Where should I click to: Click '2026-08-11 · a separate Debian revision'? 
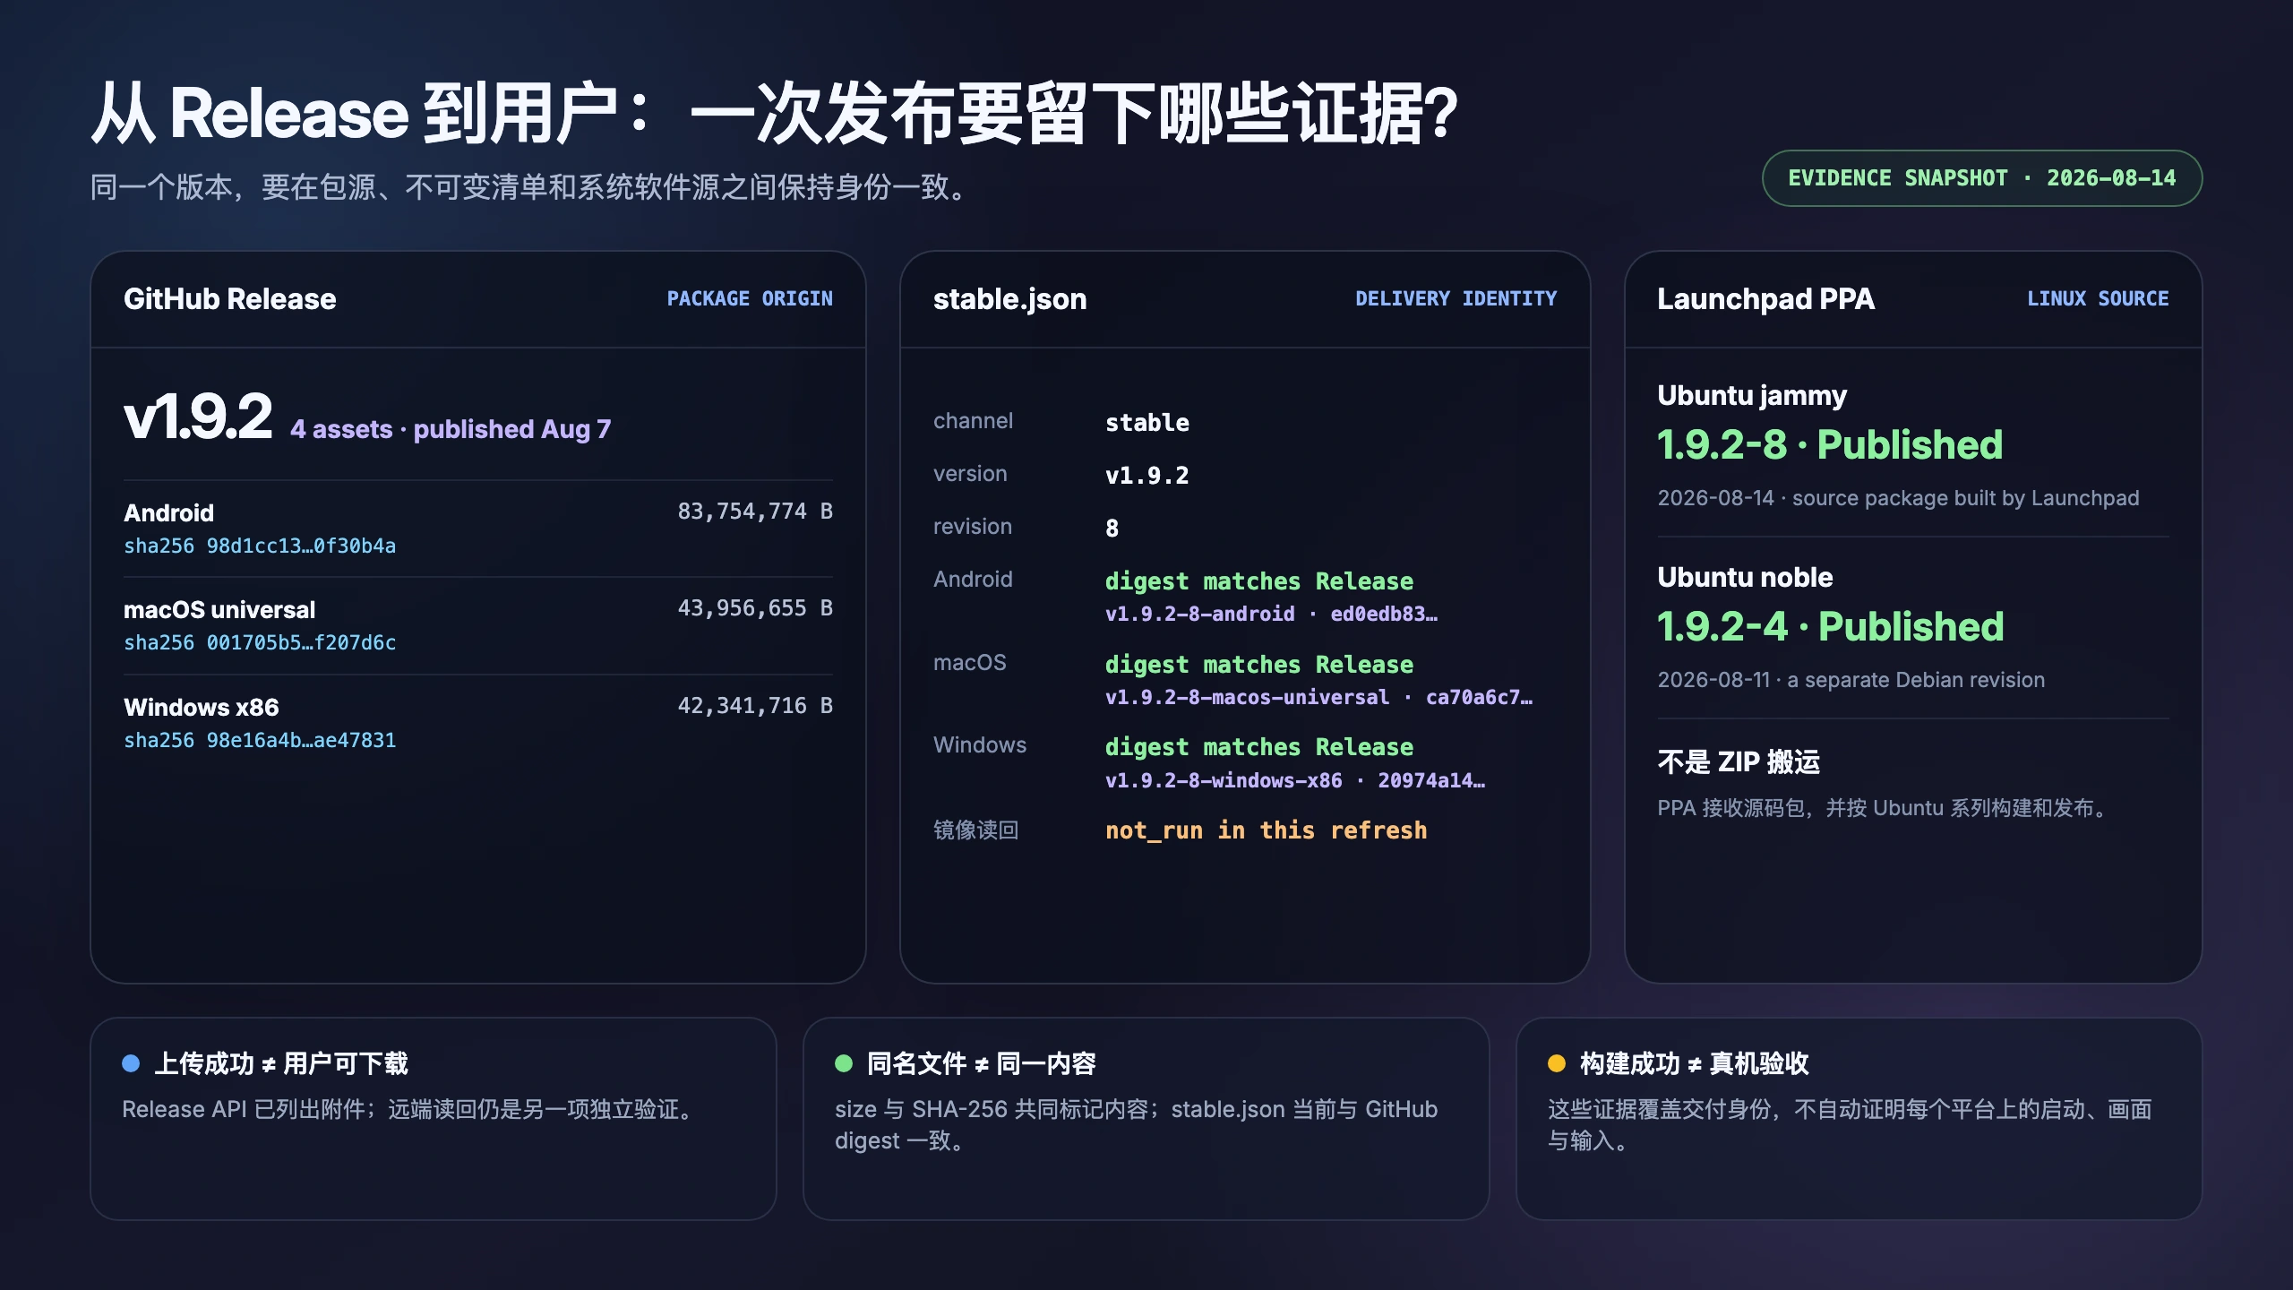click(1851, 680)
